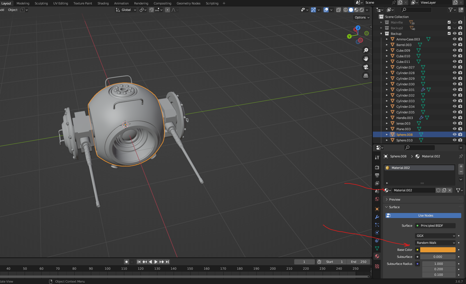Open the Base Color orange swatch
Viewport: 466px width, 284px height.
438,250
